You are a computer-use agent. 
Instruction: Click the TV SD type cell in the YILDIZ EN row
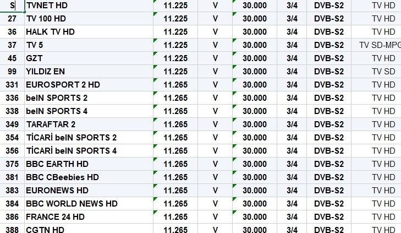tap(376, 72)
